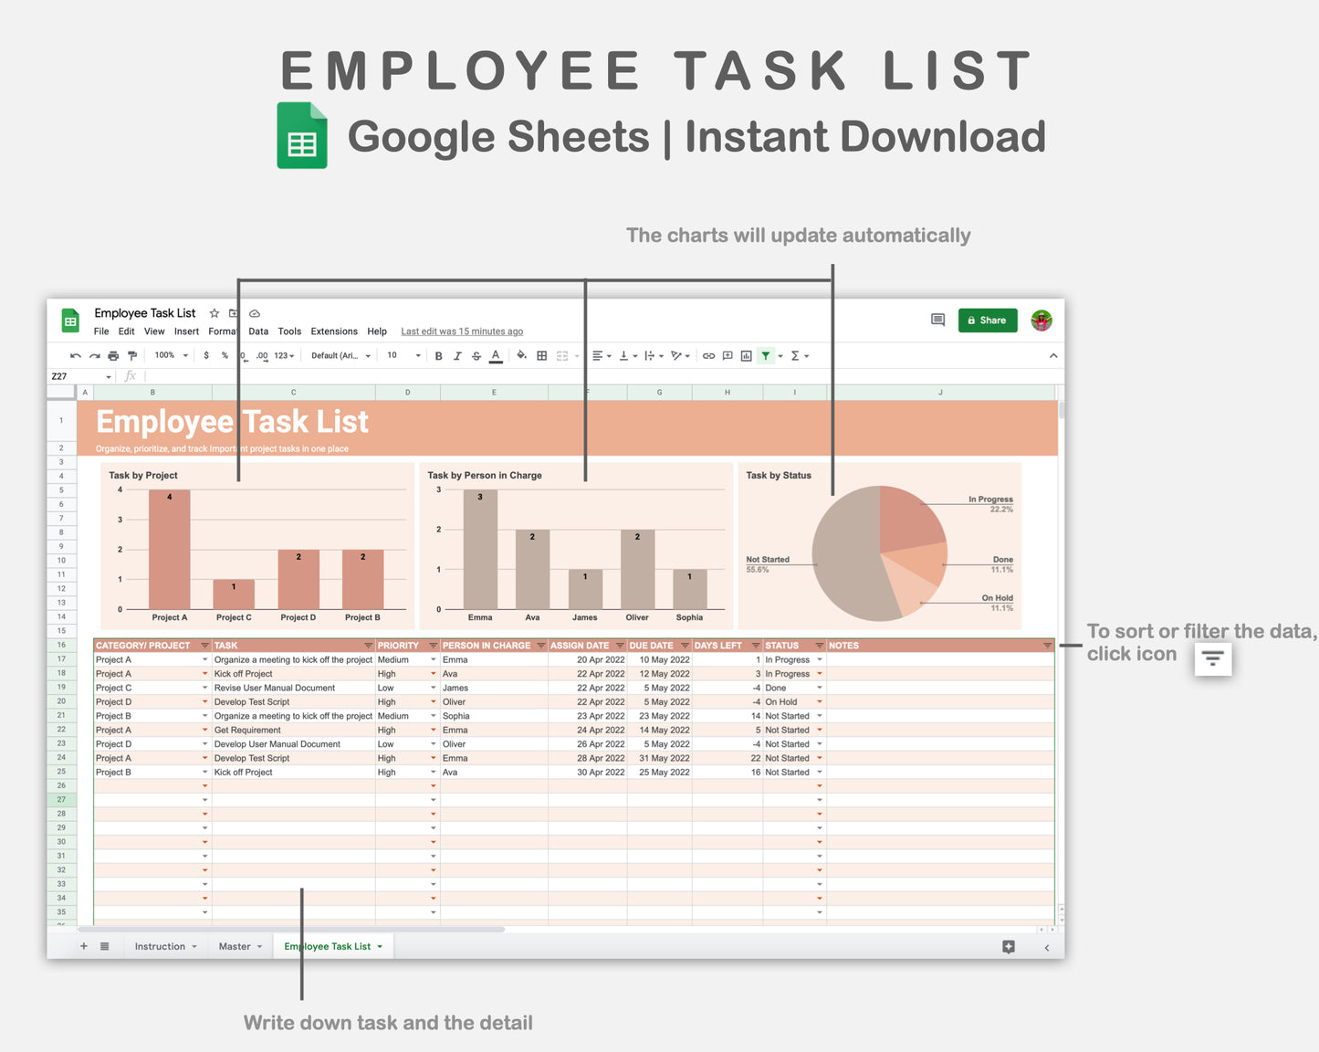Open the Extensions menu
1319x1052 pixels.
pos(333,331)
